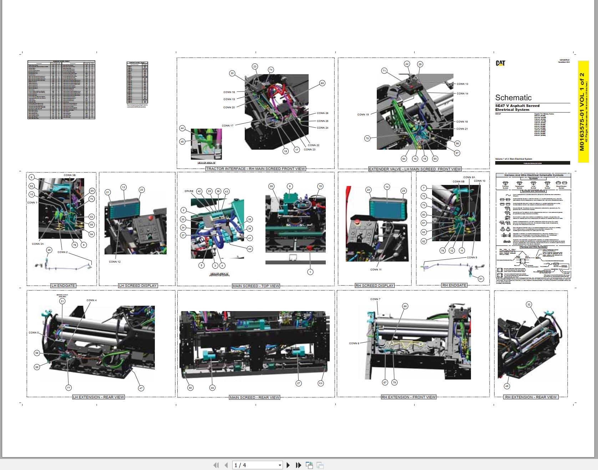598x470 pixels.
Task: Click callout circle 44
Action: [182, 128]
